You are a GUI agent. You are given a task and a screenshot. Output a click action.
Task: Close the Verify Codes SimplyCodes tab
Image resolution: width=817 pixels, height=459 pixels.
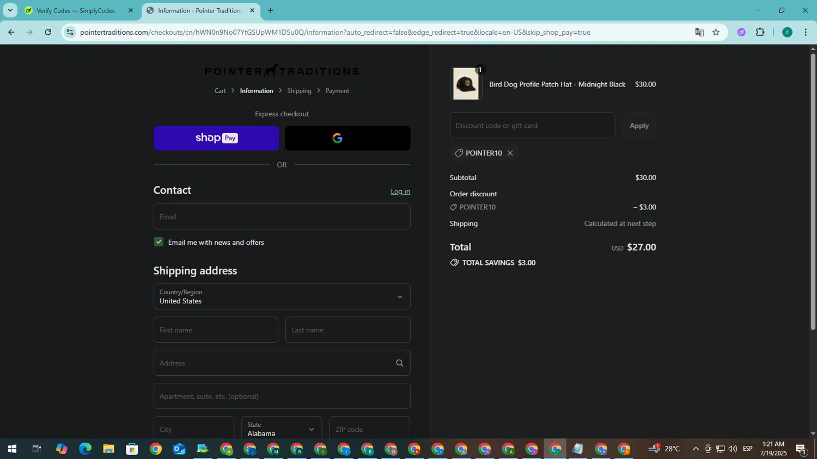click(x=130, y=10)
